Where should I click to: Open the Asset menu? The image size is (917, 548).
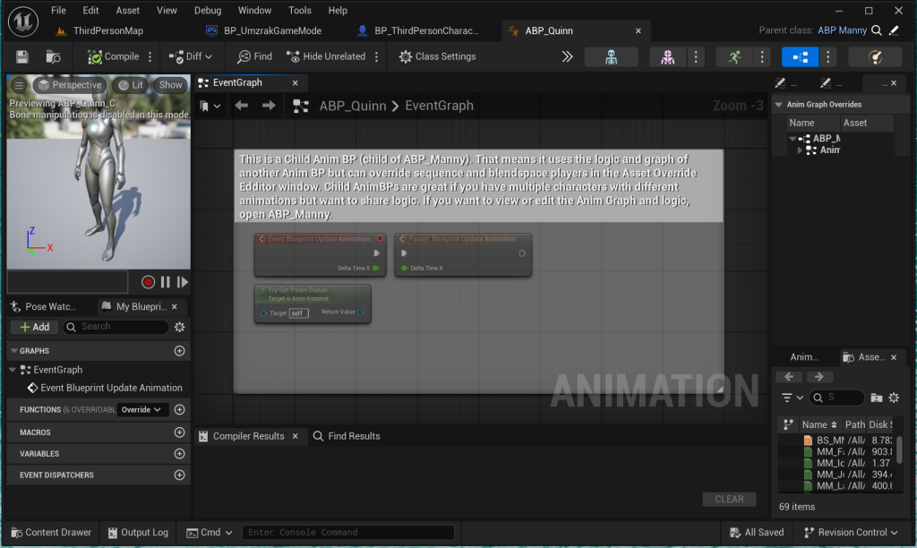[x=127, y=11]
